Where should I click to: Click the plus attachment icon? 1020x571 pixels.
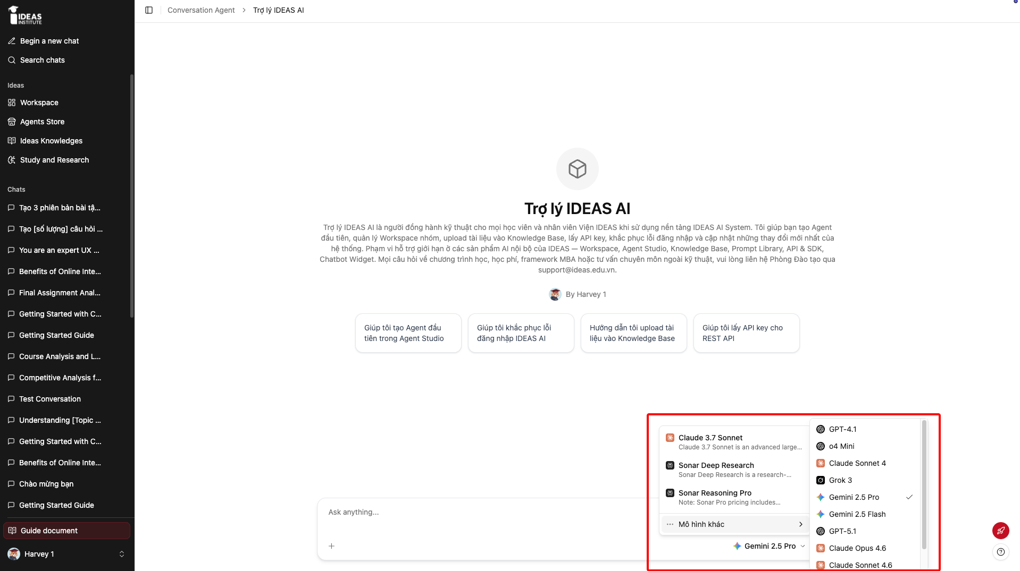tap(331, 546)
